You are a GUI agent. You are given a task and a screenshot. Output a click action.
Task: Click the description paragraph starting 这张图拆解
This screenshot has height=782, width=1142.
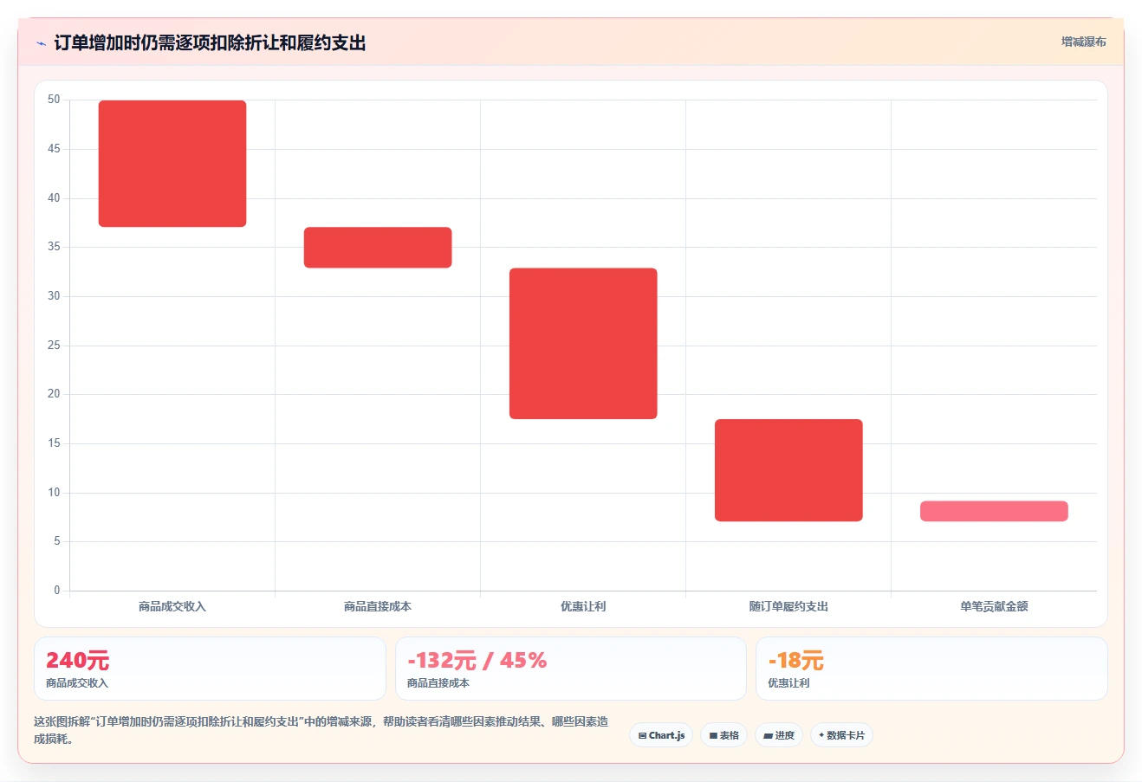tap(321, 730)
